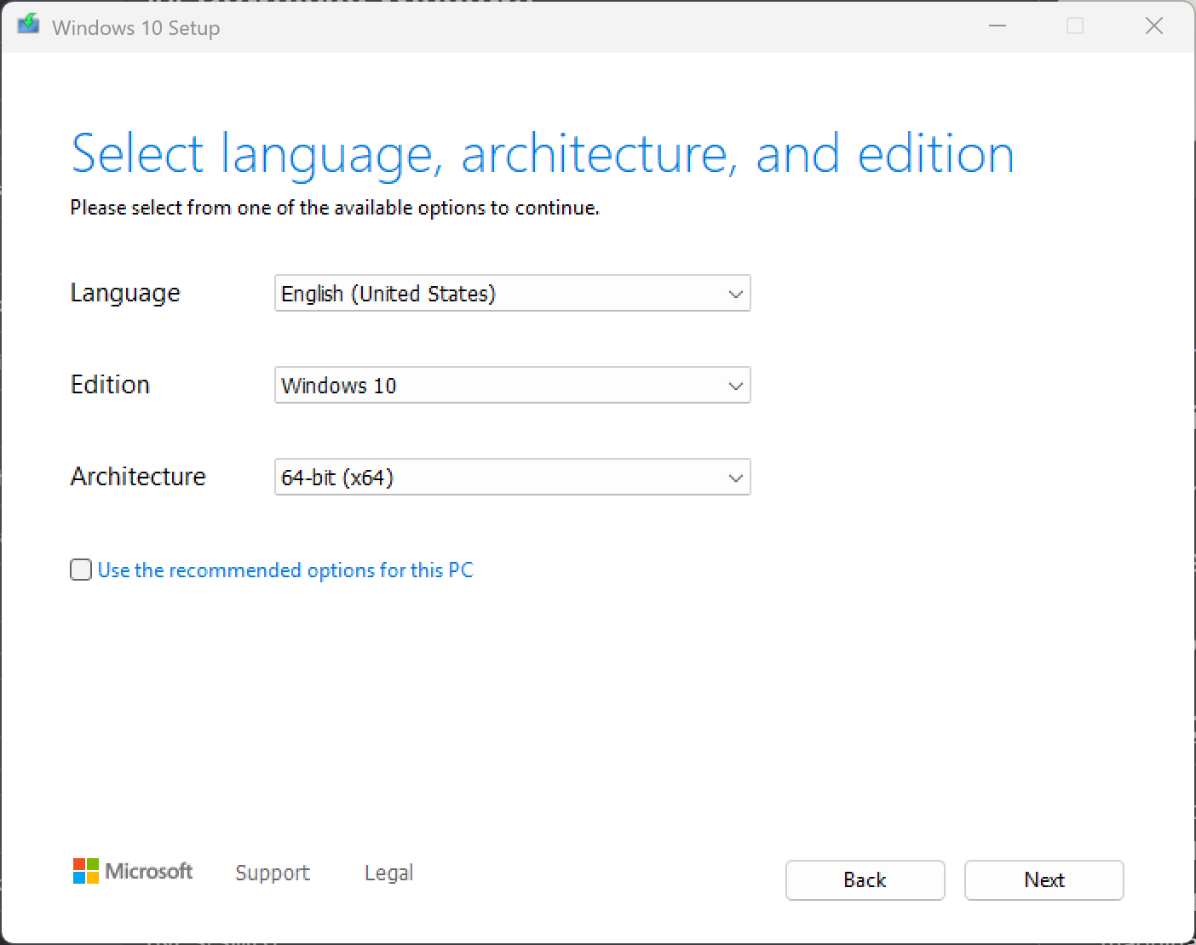Open the Support link
Image resolution: width=1196 pixels, height=945 pixels.
point(273,873)
